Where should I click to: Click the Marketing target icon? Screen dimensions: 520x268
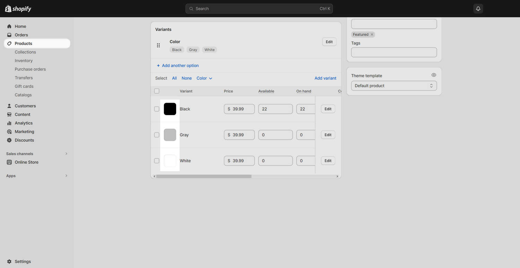tap(9, 132)
